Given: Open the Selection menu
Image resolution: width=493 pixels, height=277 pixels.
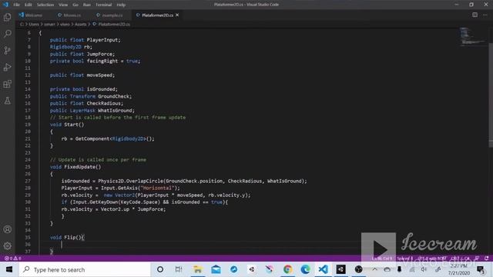Looking at the screenshot, I should [45, 5].
